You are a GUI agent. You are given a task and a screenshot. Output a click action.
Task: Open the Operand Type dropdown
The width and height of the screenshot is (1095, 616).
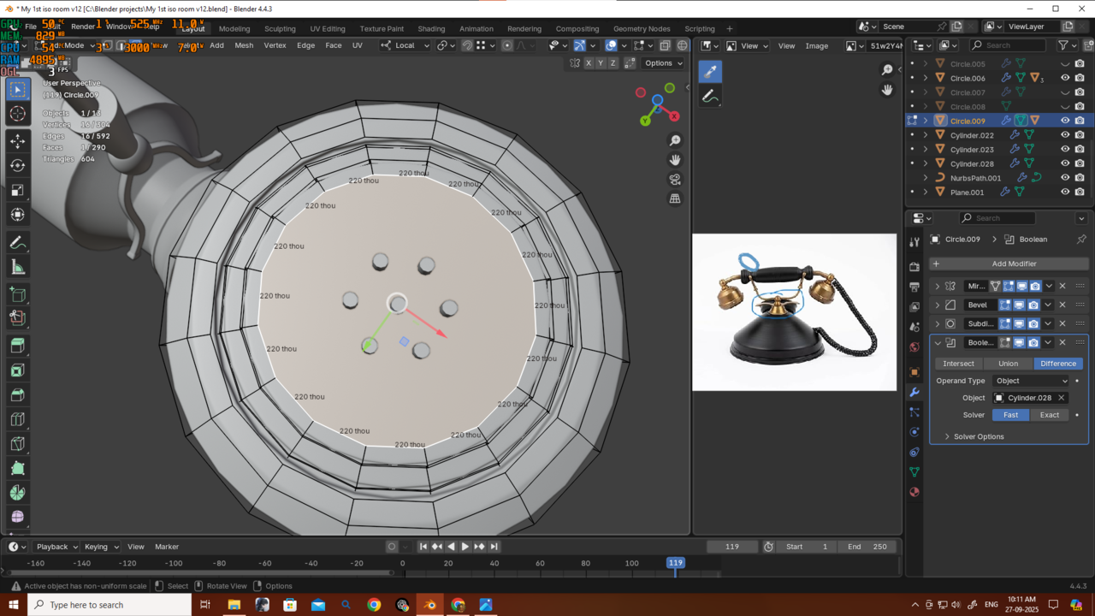pos(1031,381)
